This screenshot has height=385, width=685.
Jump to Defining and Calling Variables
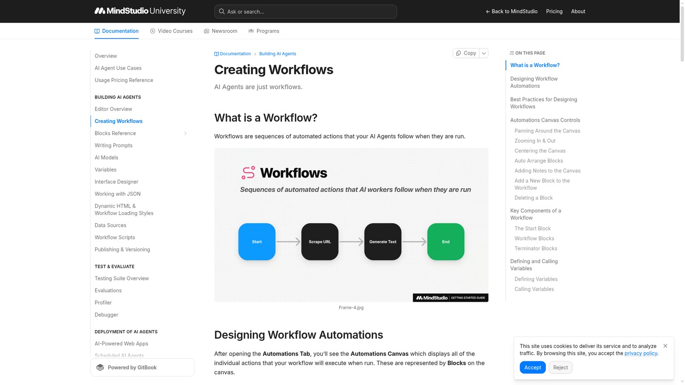click(x=534, y=265)
